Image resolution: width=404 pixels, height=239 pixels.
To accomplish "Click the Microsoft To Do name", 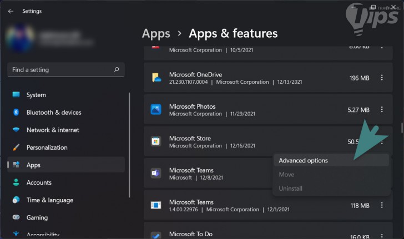I will coord(191,234).
